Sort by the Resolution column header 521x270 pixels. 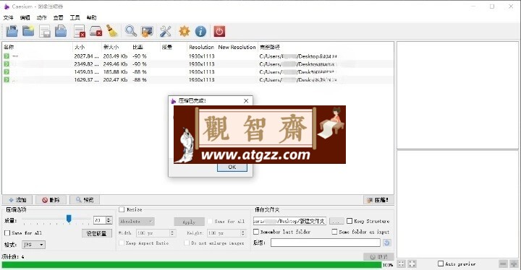[201, 47]
